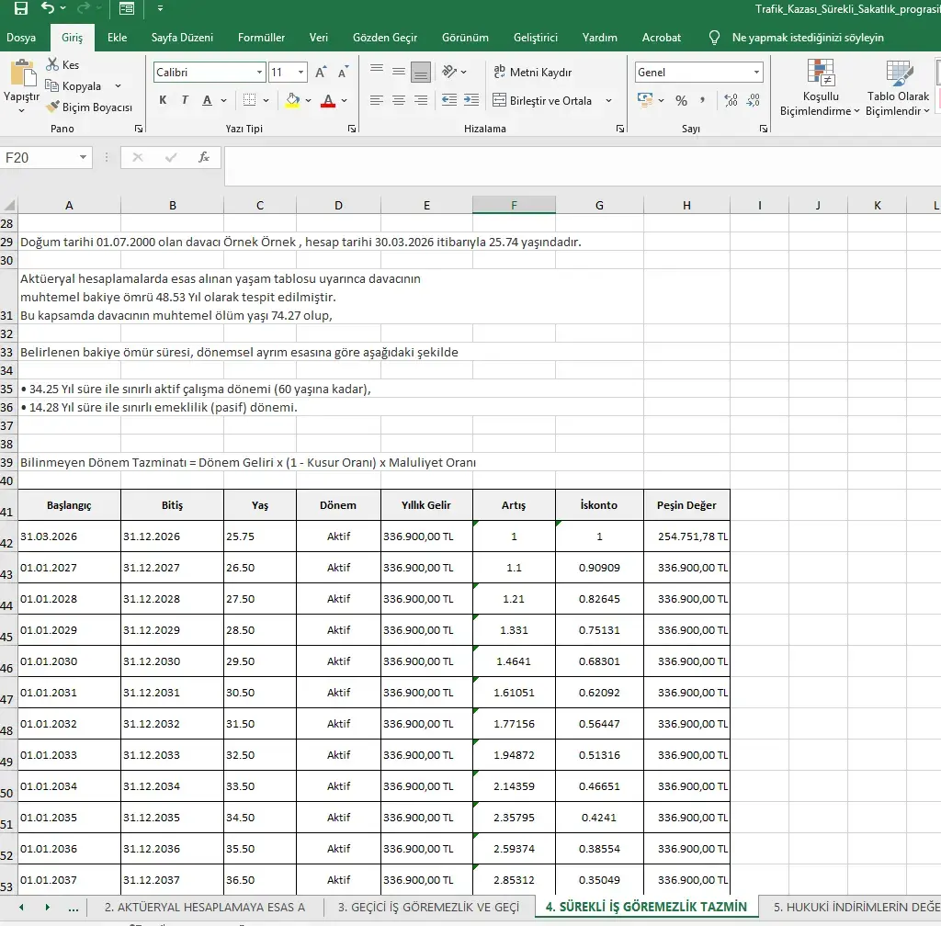941x926 pixels.
Task: Click the Paste (Yapıştır) clipboard icon
Action: click(x=22, y=73)
